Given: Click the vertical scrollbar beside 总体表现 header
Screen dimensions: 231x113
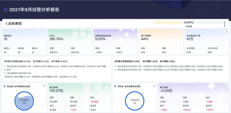Looking at the screenshot, I should pyautogui.click(x=225, y=24).
